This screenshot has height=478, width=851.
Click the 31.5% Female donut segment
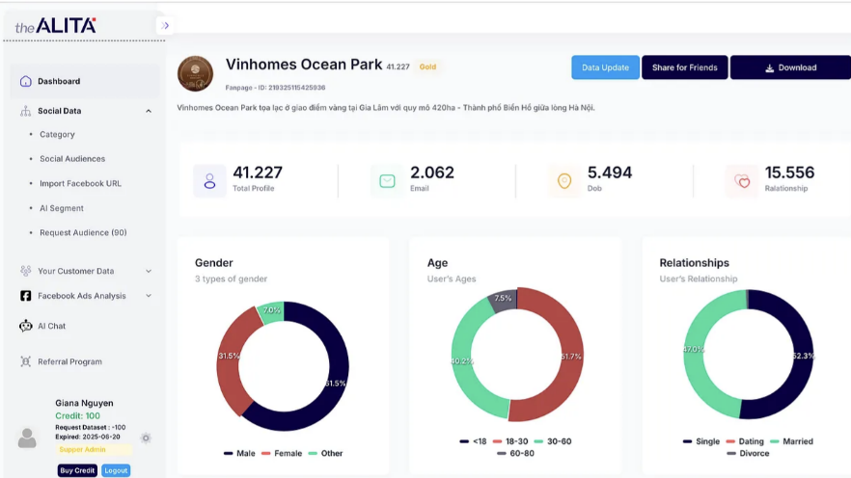tap(230, 358)
